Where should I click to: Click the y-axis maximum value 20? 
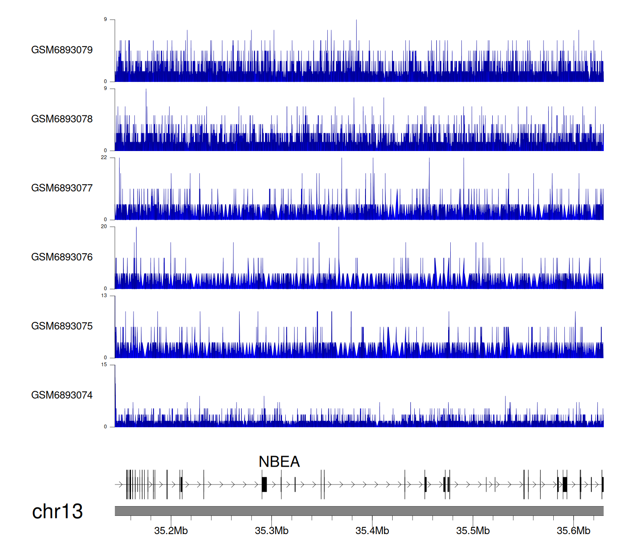tap(104, 227)
